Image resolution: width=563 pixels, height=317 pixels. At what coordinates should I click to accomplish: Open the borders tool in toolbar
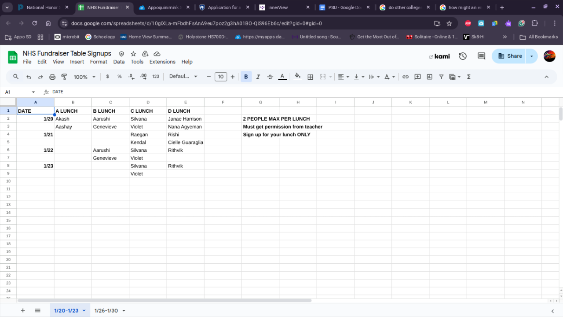click(310, 77)
